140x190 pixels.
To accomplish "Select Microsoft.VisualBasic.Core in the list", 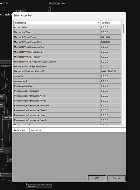I will [68, 42].
